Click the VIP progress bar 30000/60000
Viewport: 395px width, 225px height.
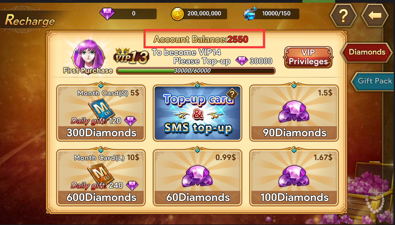196,71
